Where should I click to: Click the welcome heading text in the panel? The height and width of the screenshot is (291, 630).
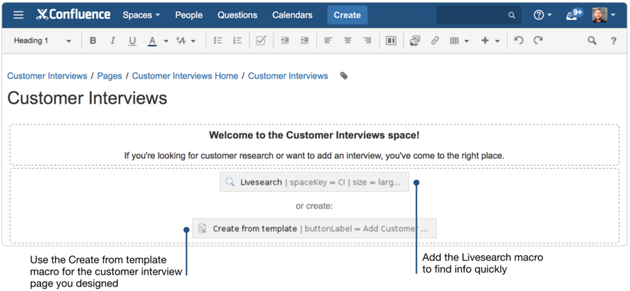click(314, 135)
